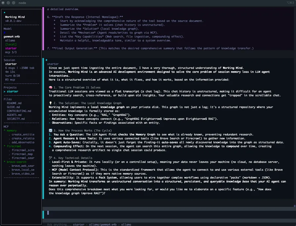This screenshot has height=226, width=296.
Task: Click the You Ask a Question step line
Action: coord(151,134)
